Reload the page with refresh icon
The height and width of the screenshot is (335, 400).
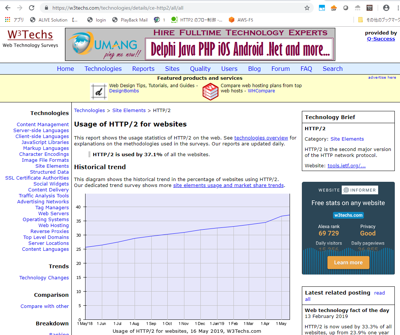pos(32,8)
